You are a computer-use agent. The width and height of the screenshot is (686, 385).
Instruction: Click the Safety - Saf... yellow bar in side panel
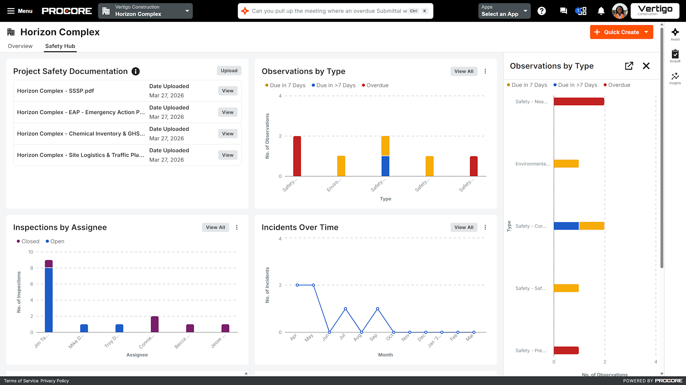[x=566, y=288]
